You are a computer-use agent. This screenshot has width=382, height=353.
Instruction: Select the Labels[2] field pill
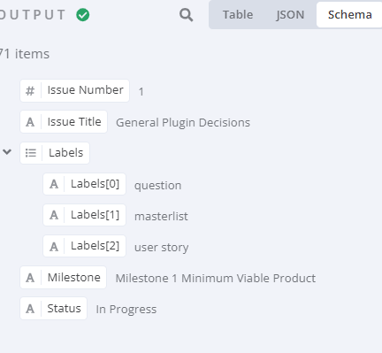point(84,246)
